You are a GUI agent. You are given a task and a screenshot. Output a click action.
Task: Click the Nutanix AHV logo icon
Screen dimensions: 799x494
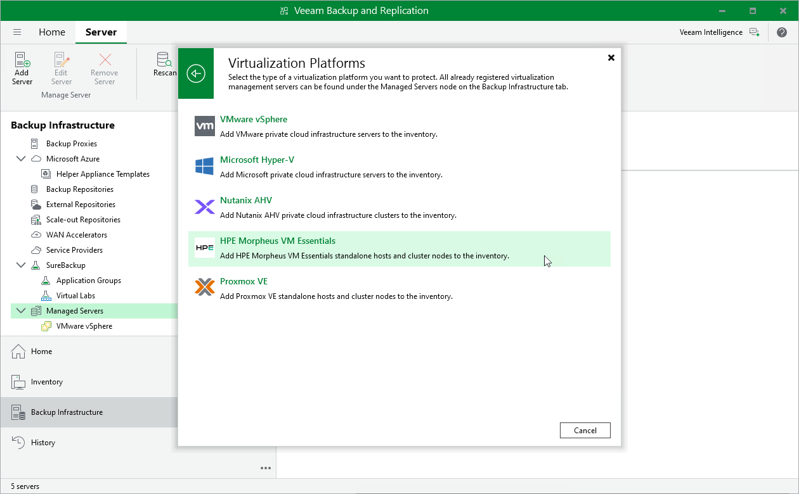[x=205, y=207]
